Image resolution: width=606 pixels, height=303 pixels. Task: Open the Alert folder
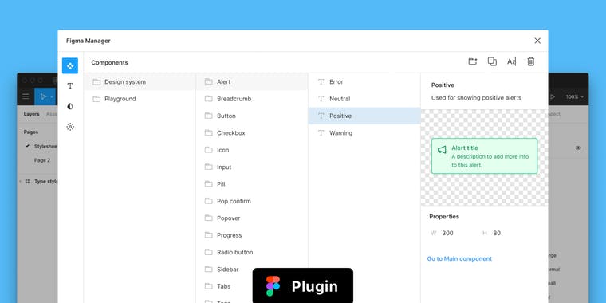click(252, 82)
